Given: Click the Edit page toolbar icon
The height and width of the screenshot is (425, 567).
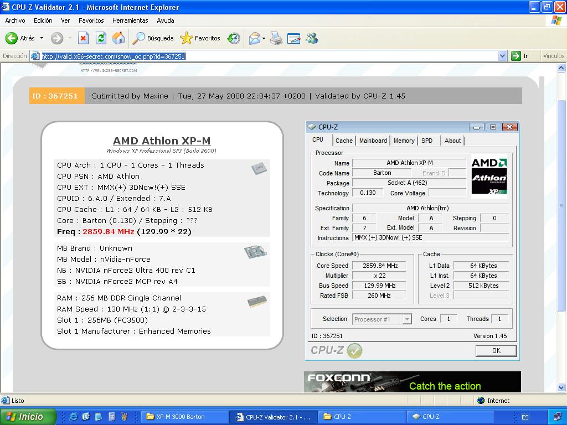Looking at the screenshot, I should (293, 38).
